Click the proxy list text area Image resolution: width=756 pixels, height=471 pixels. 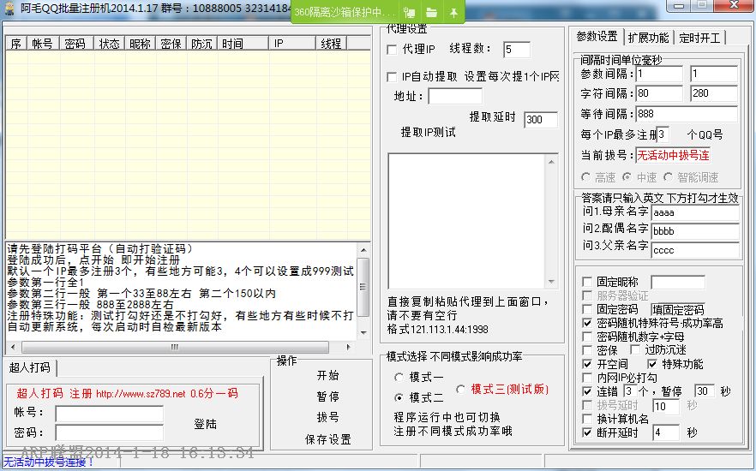coord(466,221)
